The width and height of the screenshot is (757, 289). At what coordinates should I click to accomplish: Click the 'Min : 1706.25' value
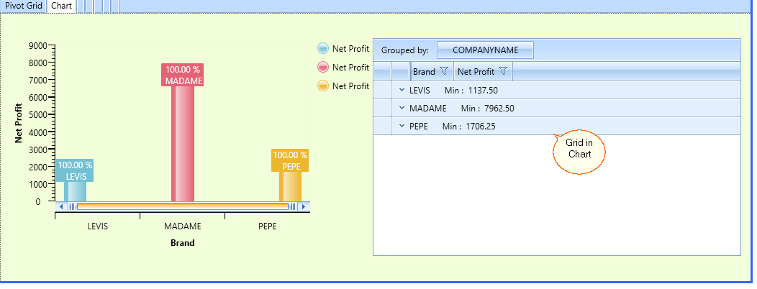(468, 127)
